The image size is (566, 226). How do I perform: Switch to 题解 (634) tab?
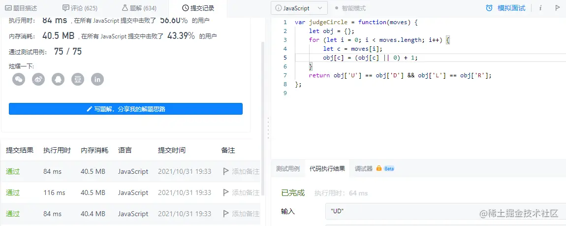pos(139,8)
